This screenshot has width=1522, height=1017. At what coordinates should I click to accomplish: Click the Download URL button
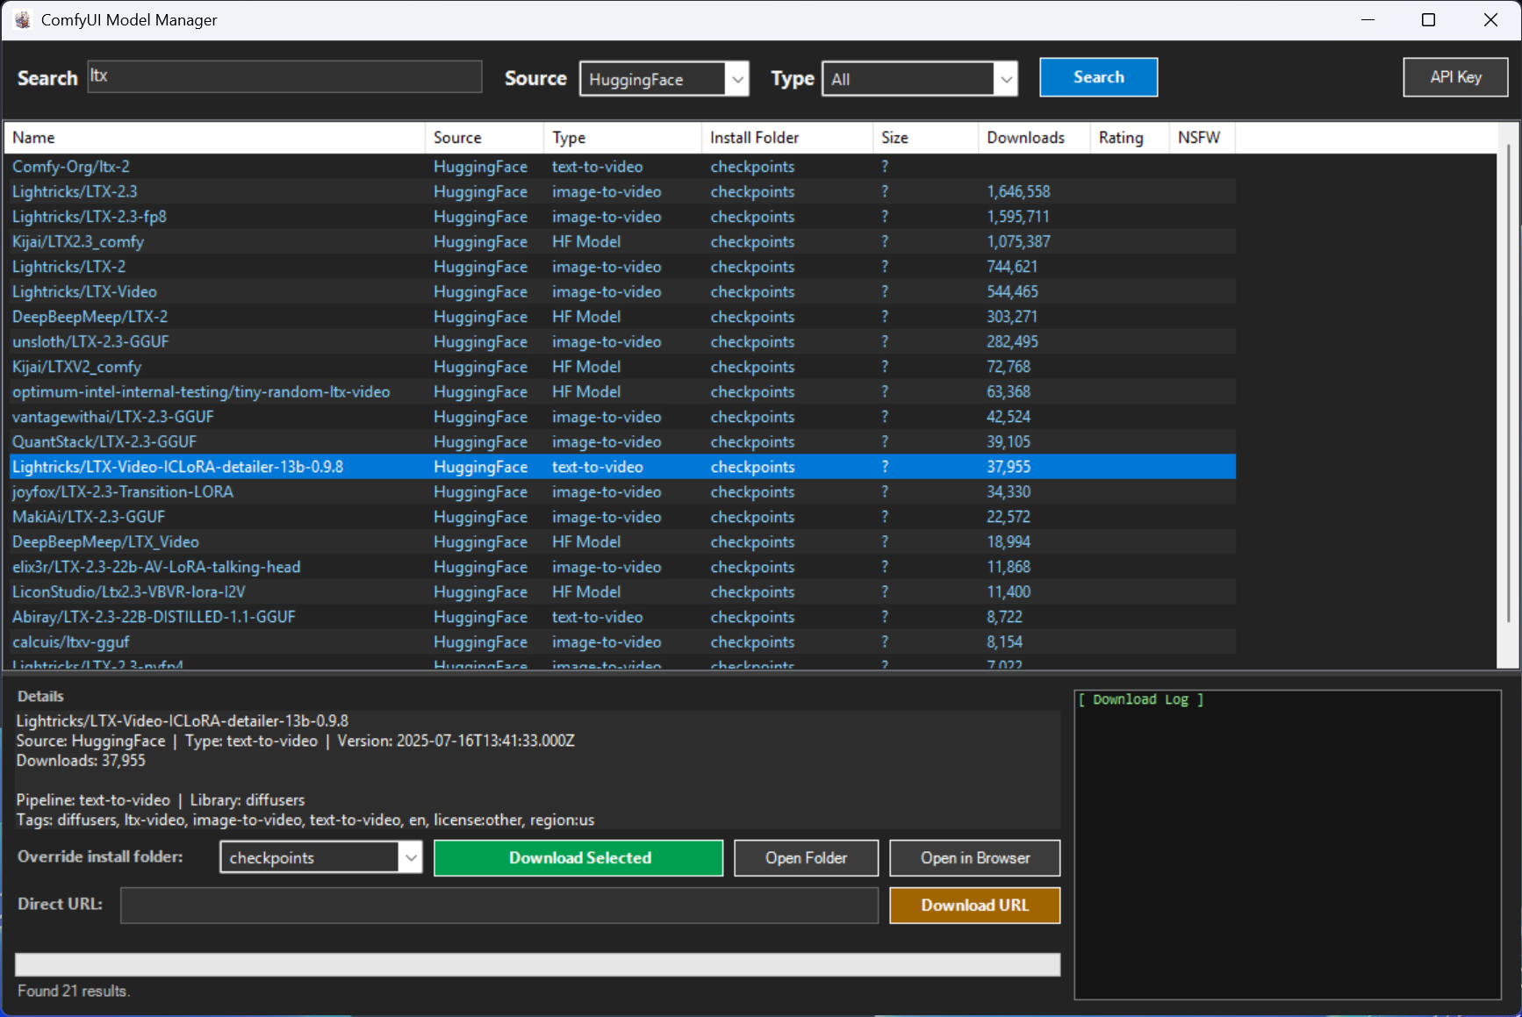pos(974,905)
